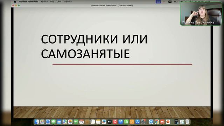Click the yellow minimize window button
Viewport: 224px width, 126px height.
pyautogui.click(x=16, y=6)
